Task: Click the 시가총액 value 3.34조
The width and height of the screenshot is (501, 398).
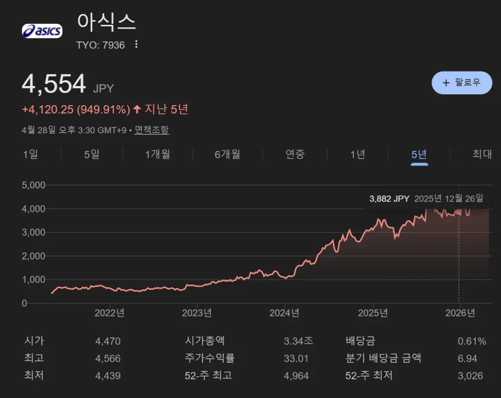Action: [298, 341]
